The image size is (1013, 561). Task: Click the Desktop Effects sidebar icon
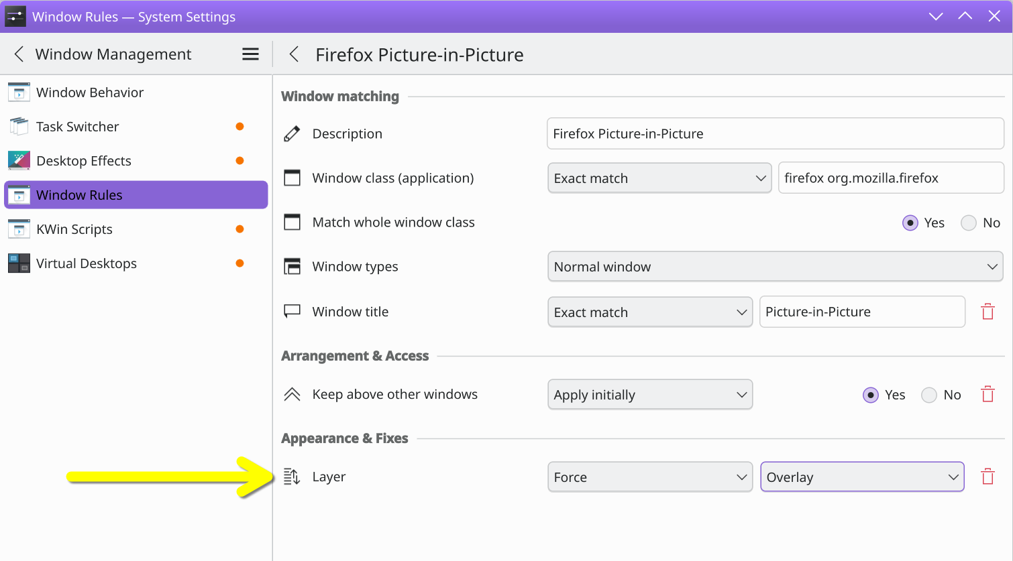click(x=19, y=161)
